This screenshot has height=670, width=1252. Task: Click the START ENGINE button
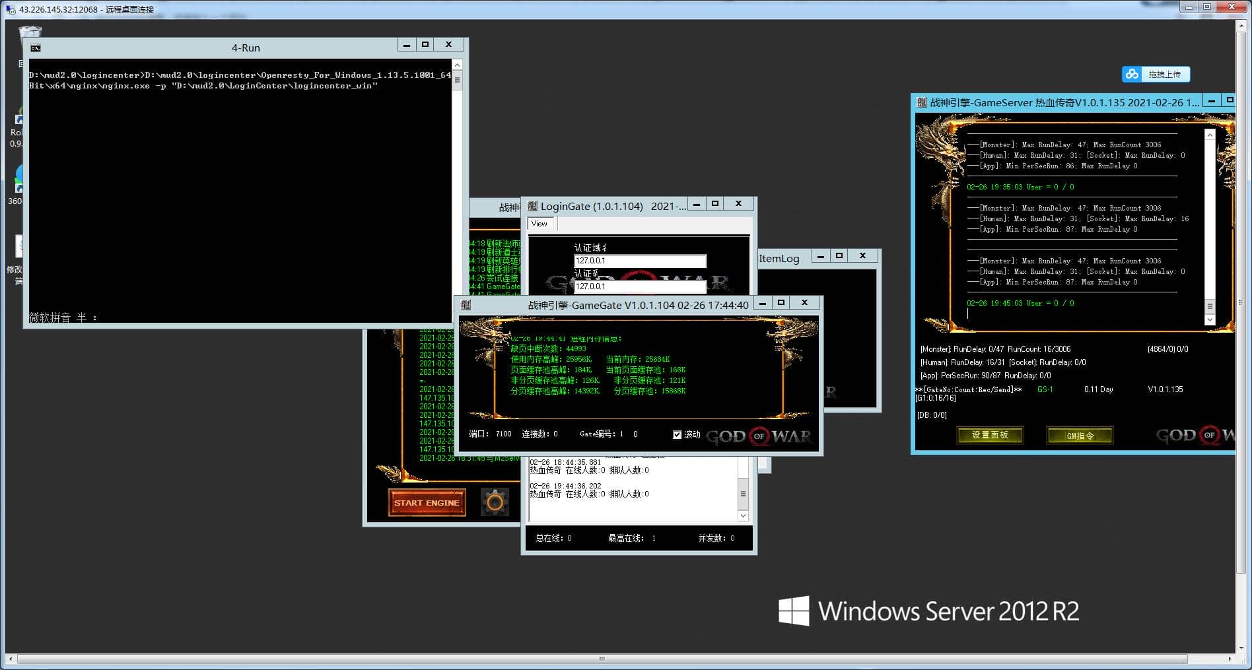[427, 503]
